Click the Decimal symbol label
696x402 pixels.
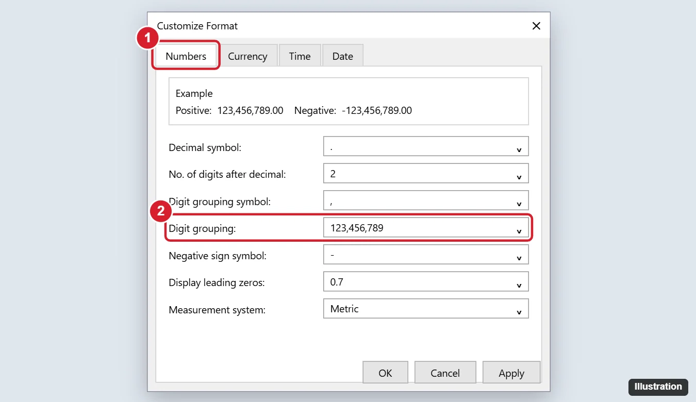pyautogui.click(x=205, y=147)
